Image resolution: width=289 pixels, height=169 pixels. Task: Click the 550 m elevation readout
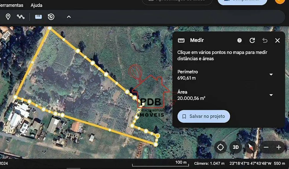(279, 164)
